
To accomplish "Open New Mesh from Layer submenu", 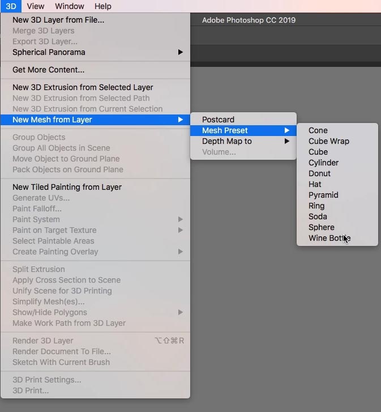I will pyautogui.click(x=95, y=120).
